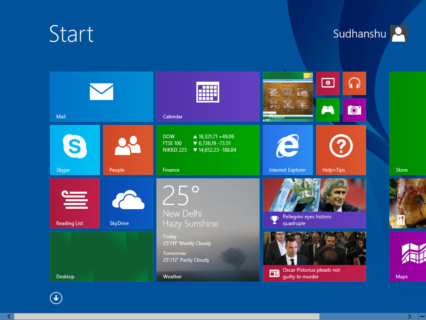Open the Video app tile

point(327,83)
